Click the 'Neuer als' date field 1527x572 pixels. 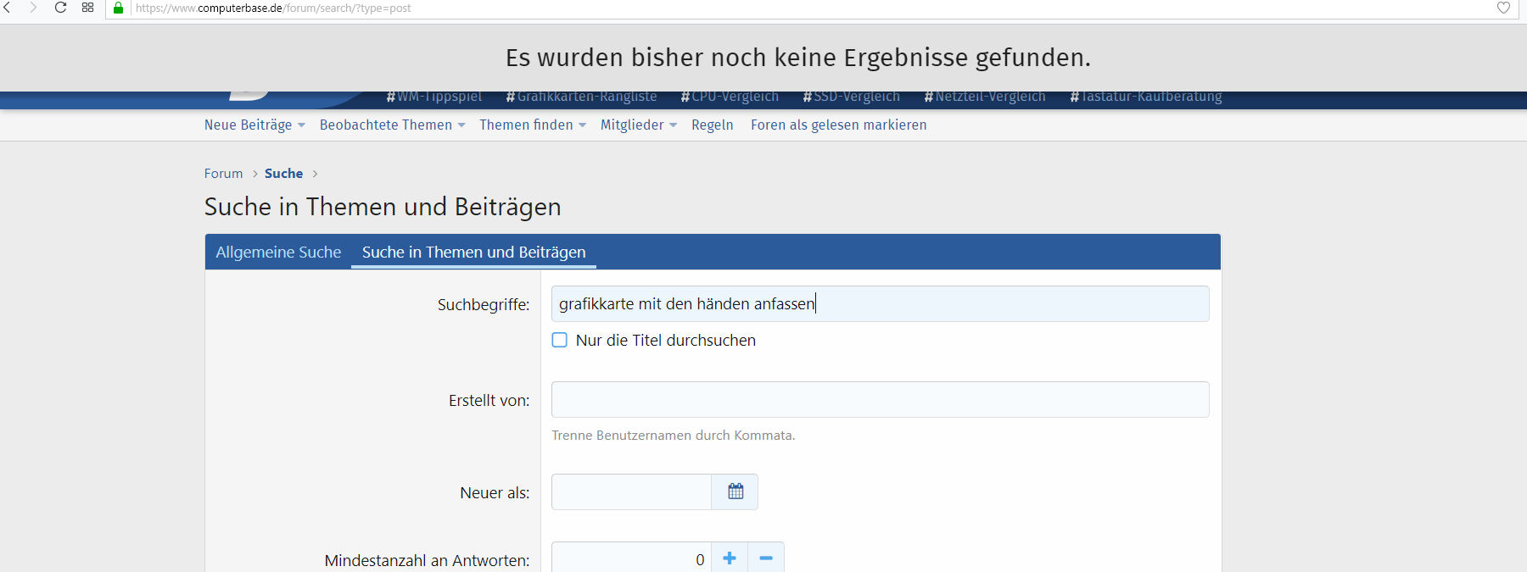coord(631,491)
